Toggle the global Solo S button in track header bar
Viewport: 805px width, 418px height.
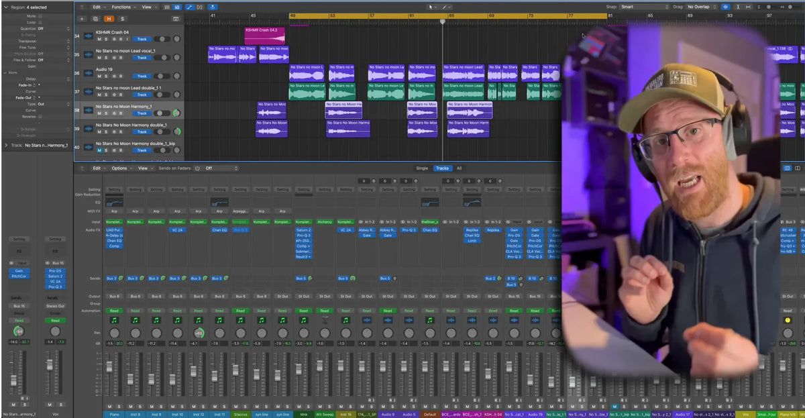122,19
